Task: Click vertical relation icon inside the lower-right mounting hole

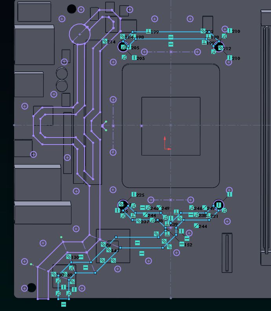Action: pos(219,204)
